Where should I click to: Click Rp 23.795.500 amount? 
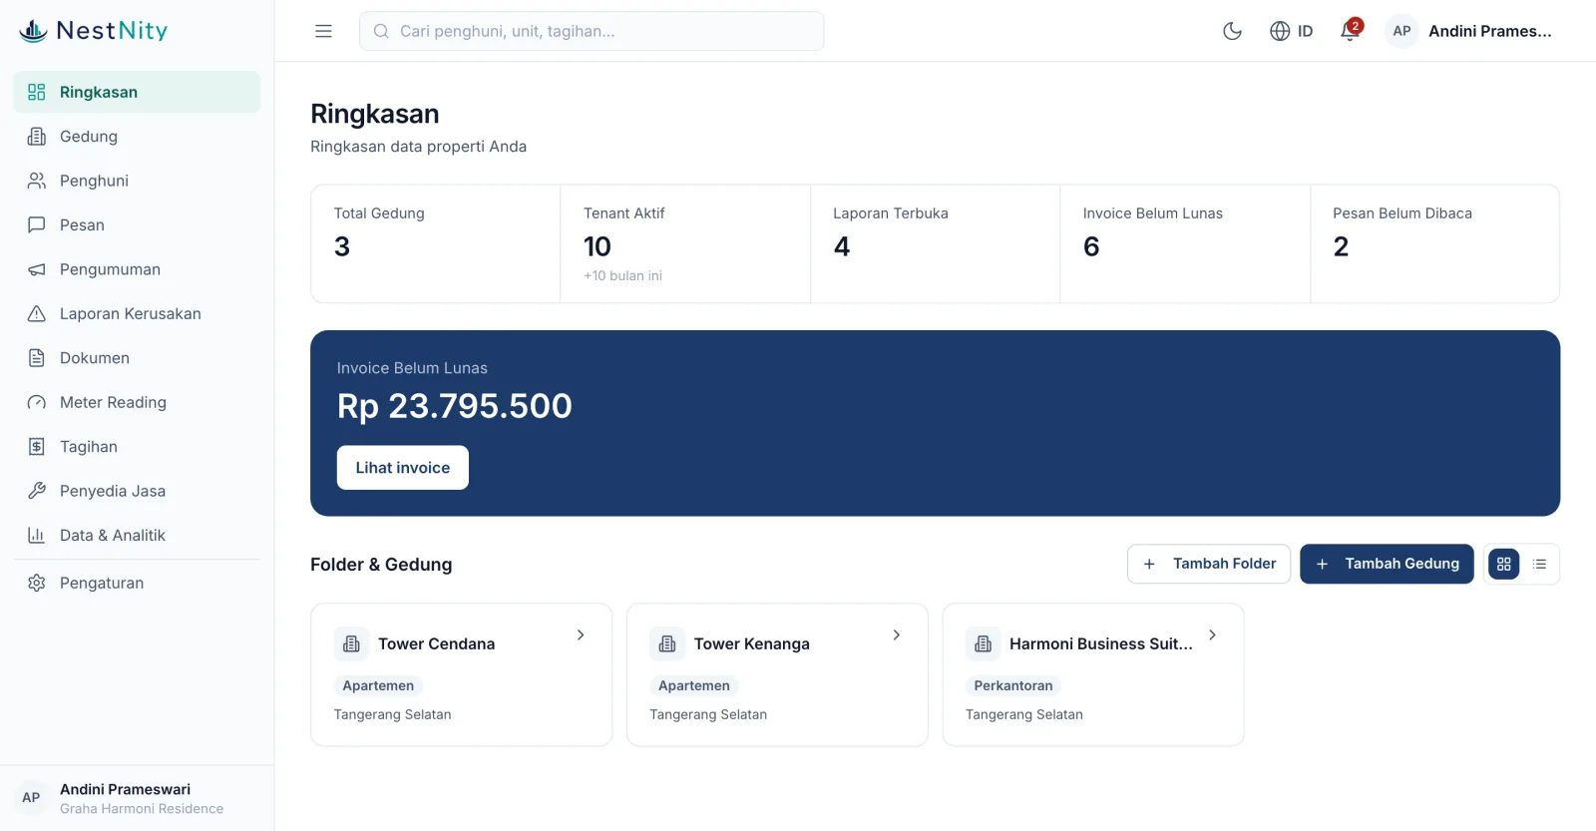point(455,406)
